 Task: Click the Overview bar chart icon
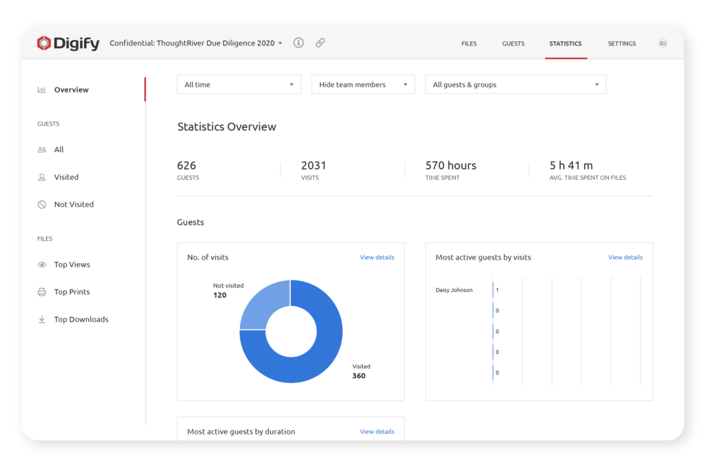(x=42, y=90)
